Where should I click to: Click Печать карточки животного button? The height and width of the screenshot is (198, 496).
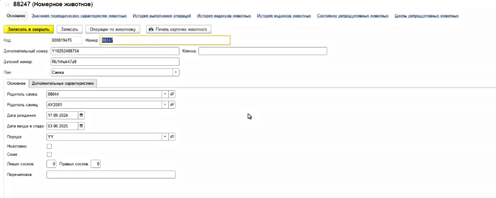pyautogui.click(x=179, y=29)
